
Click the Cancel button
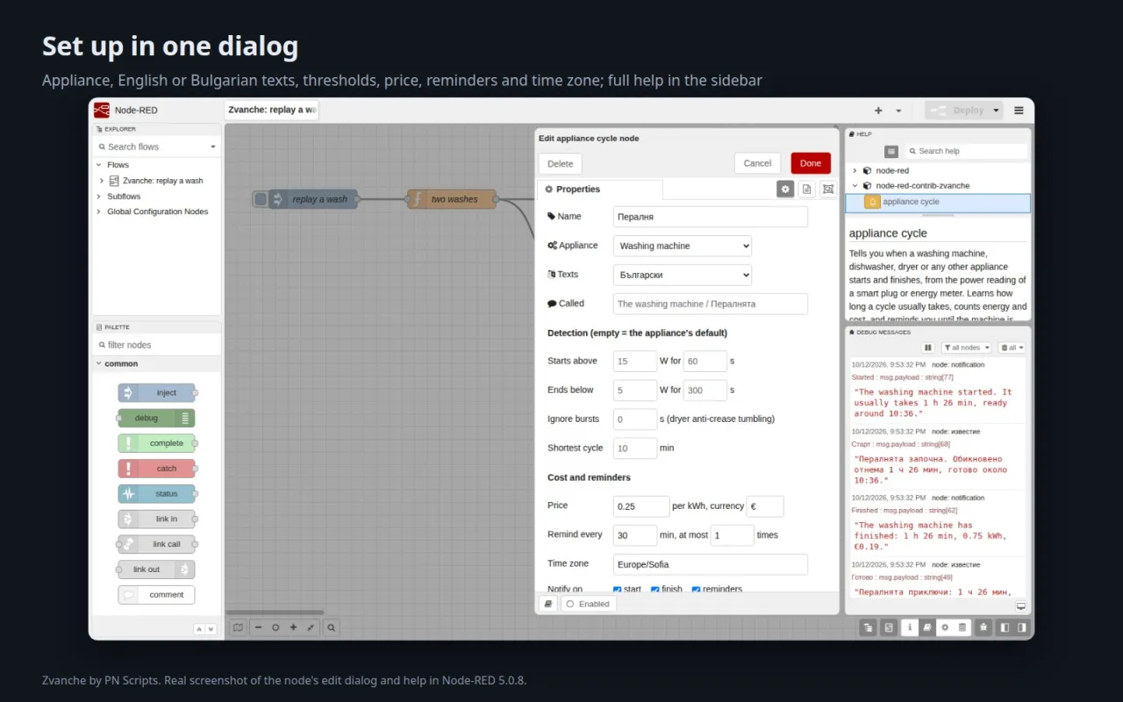click(x=757, y=163)
